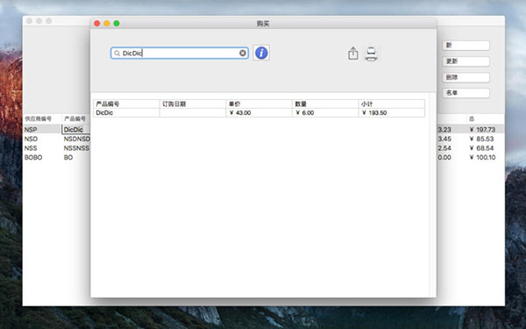Click the 更新 button in back window
This screenshot has height=329, width=526.
tap(466, 61)
